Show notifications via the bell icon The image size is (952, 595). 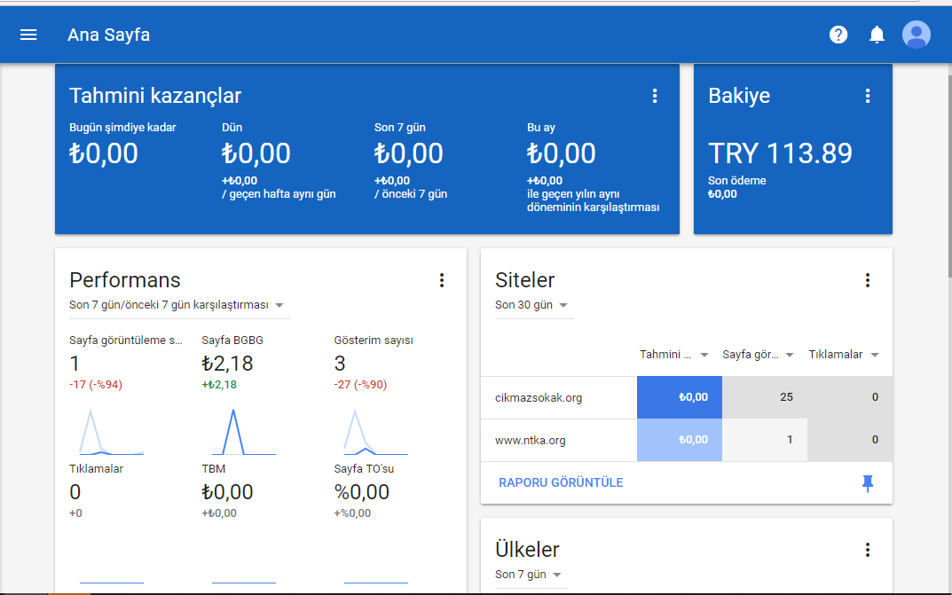pyautogui.click(x=877, y=35)
